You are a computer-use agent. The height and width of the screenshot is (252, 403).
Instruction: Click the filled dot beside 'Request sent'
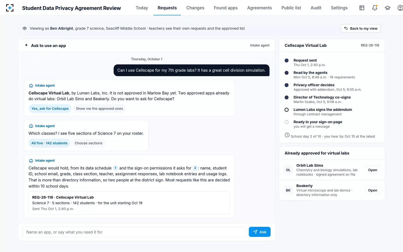point(287,60)
